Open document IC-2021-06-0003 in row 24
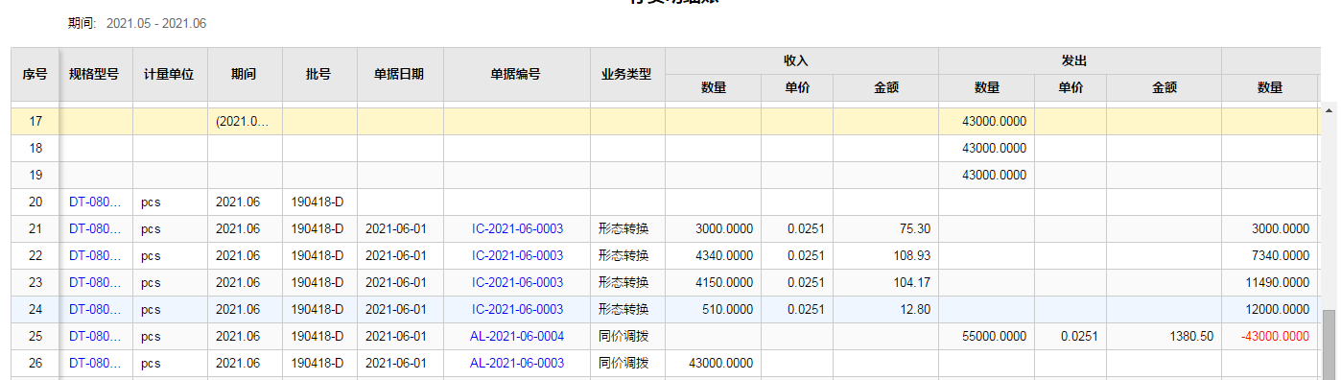Viewport: 1341px width, 380px height. pos(517,310)
